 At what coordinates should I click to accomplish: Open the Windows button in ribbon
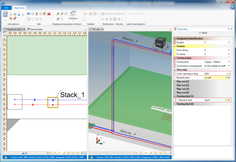tap(73, 16)
